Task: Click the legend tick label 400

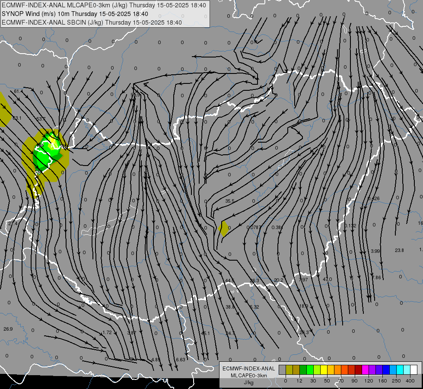Action: pos(410,381)
